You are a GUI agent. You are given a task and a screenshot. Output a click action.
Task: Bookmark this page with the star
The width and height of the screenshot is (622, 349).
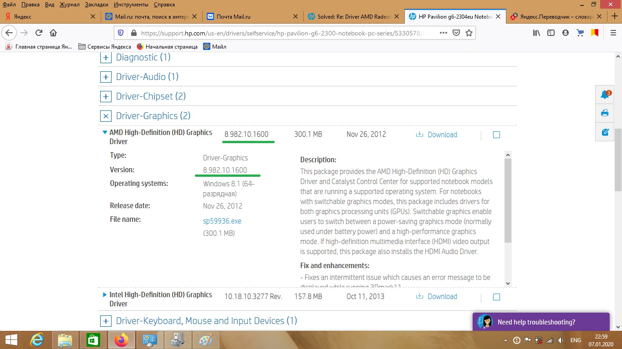(x=469, y=33)
